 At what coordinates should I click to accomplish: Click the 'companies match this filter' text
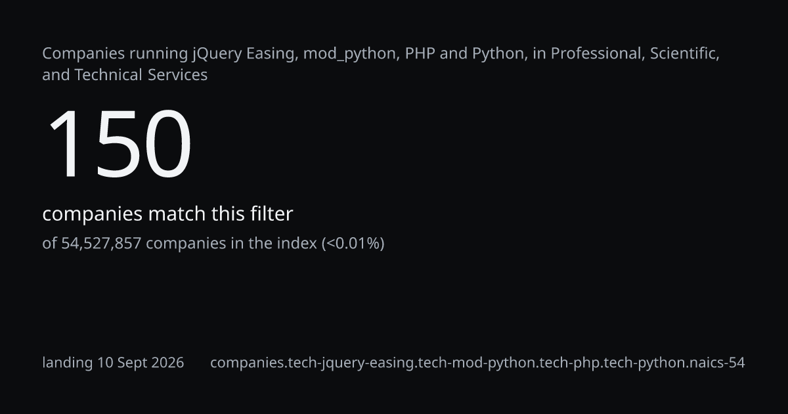(x=167, y=214)
